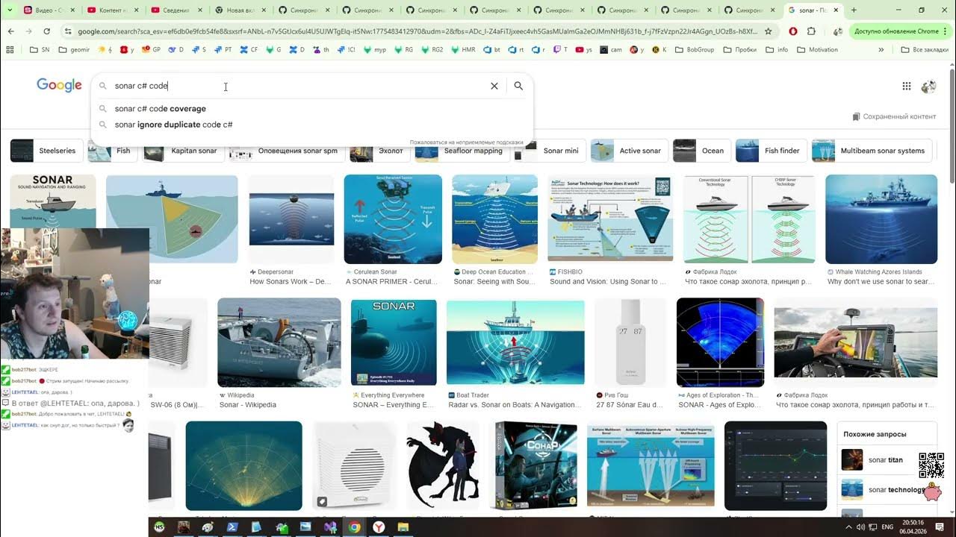Screen dimensions: 956x537
Task: Launch Chrome from the taskbar
Action: (354, 527)
